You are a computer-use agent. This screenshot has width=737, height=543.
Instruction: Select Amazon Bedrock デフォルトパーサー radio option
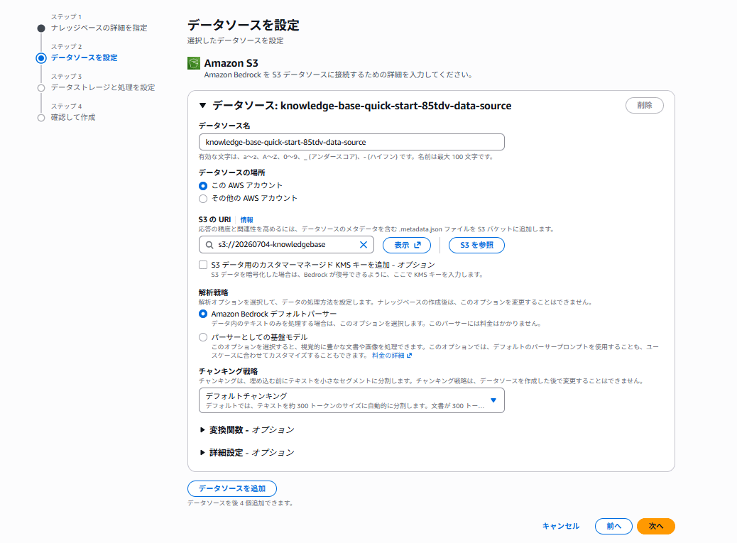[x=203, y=314]
